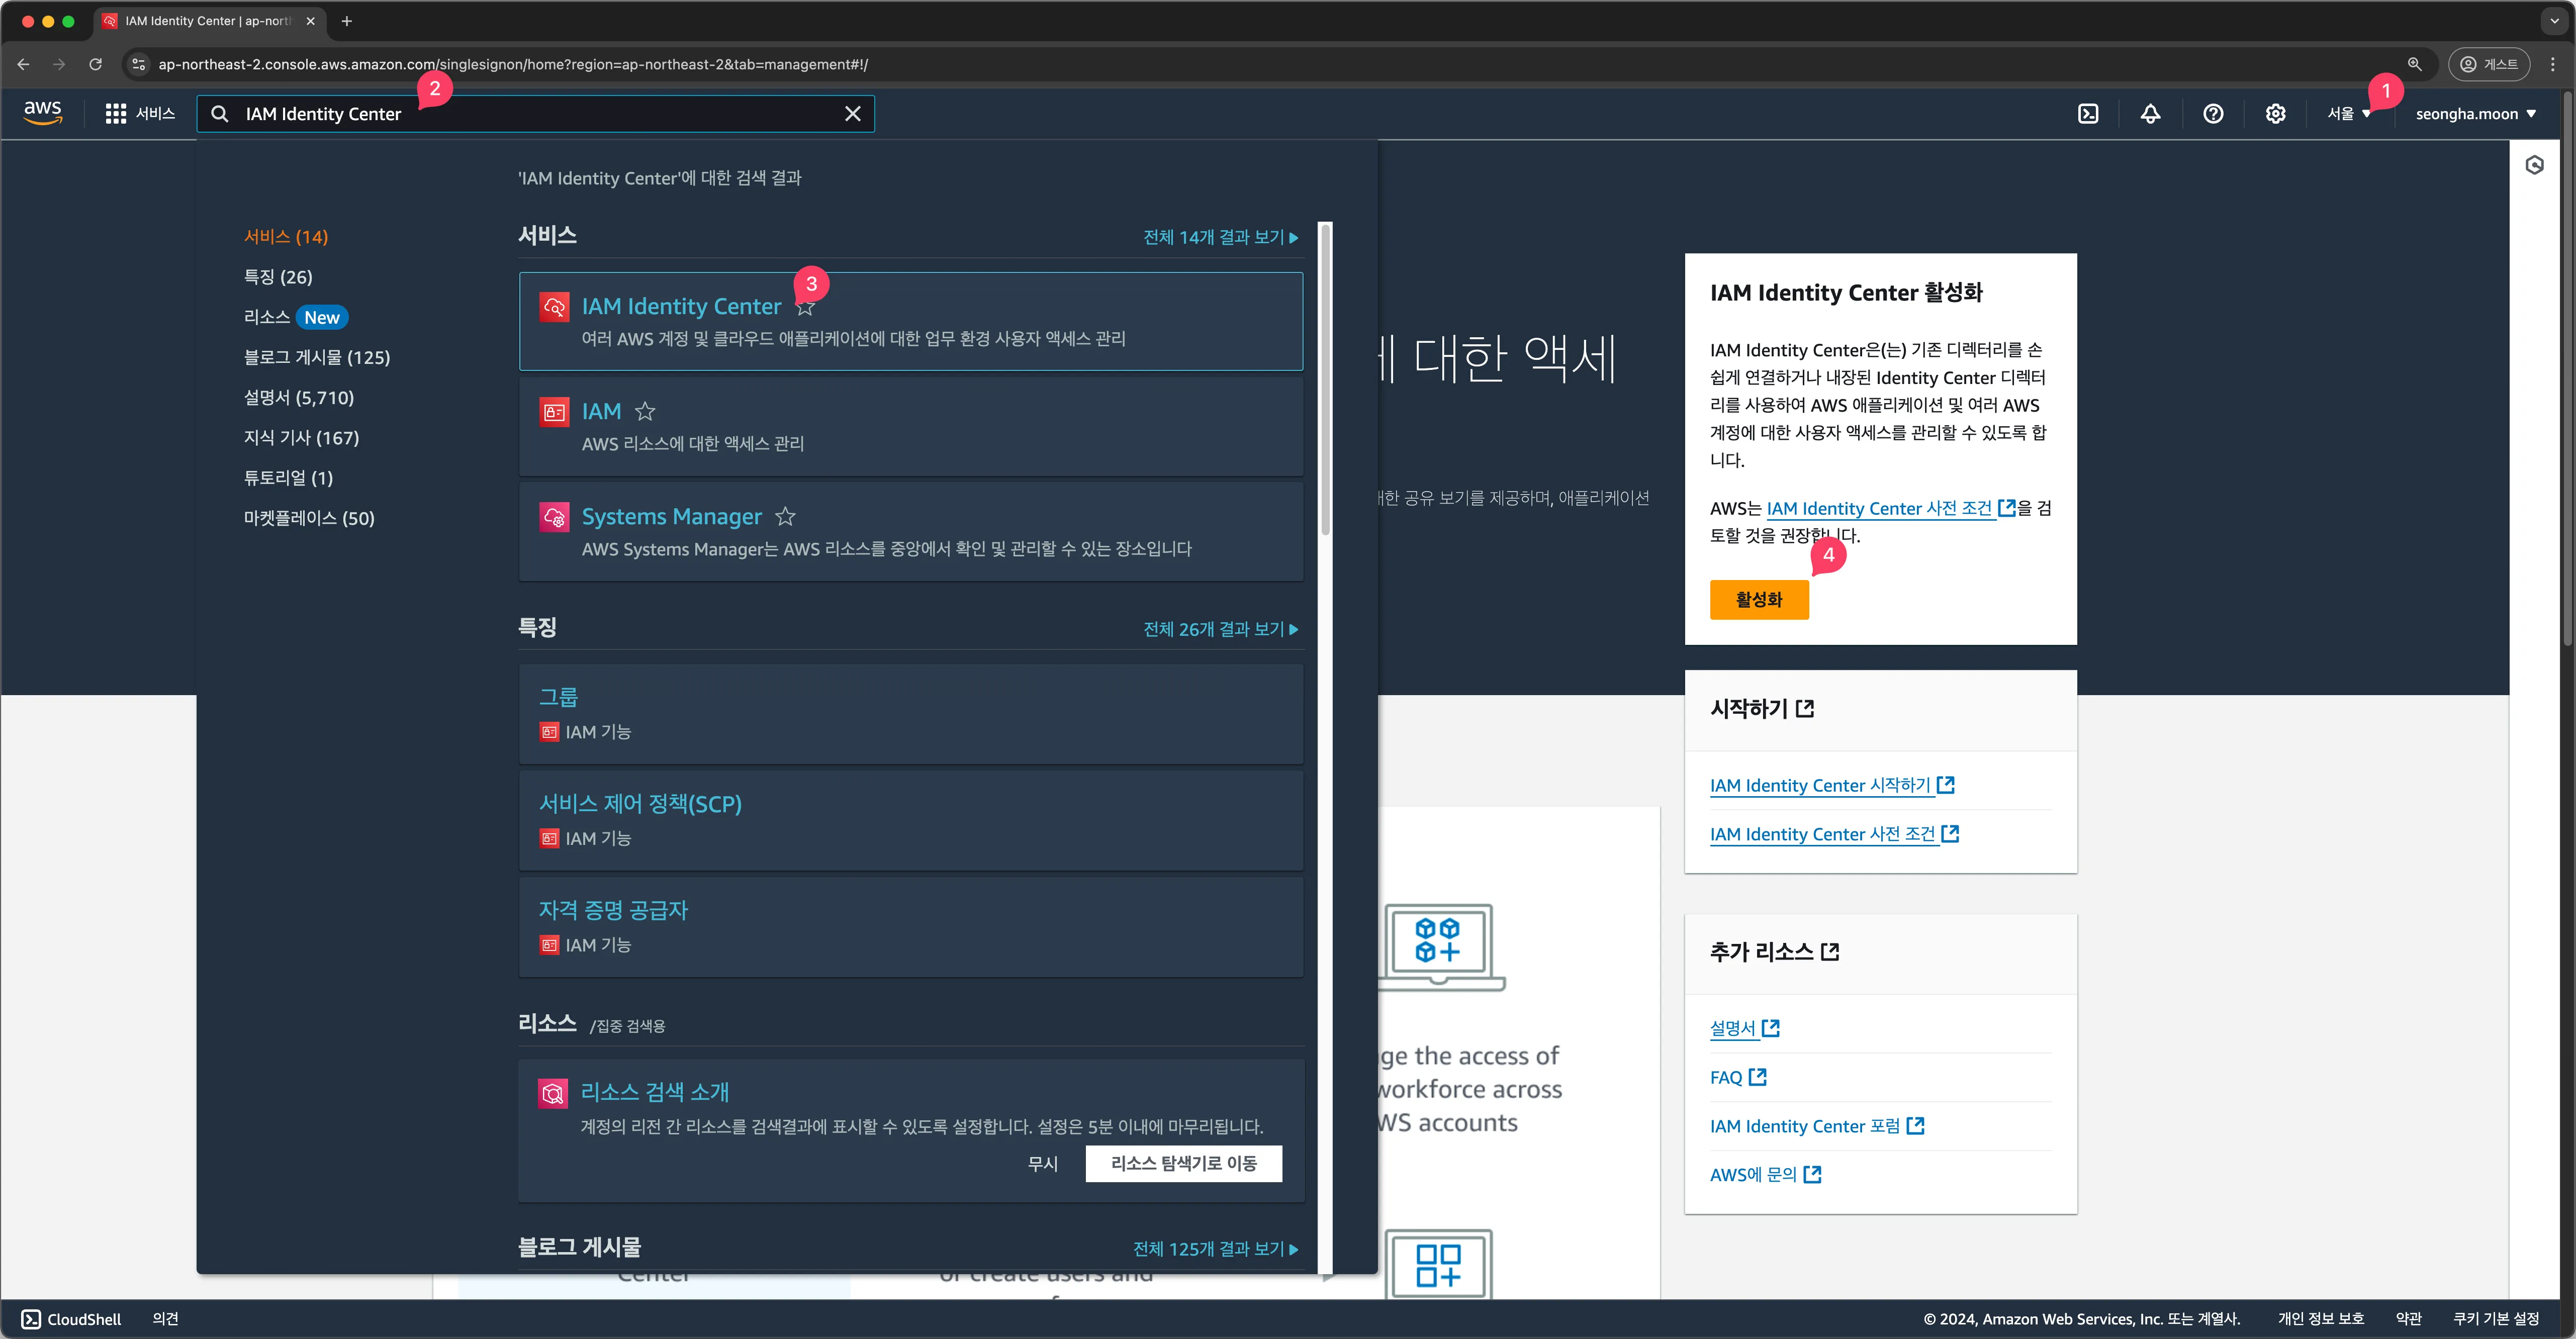2576x1339 pixels.
Task: Open console settings via the gear icon
Action: [x=2275, y=114]
